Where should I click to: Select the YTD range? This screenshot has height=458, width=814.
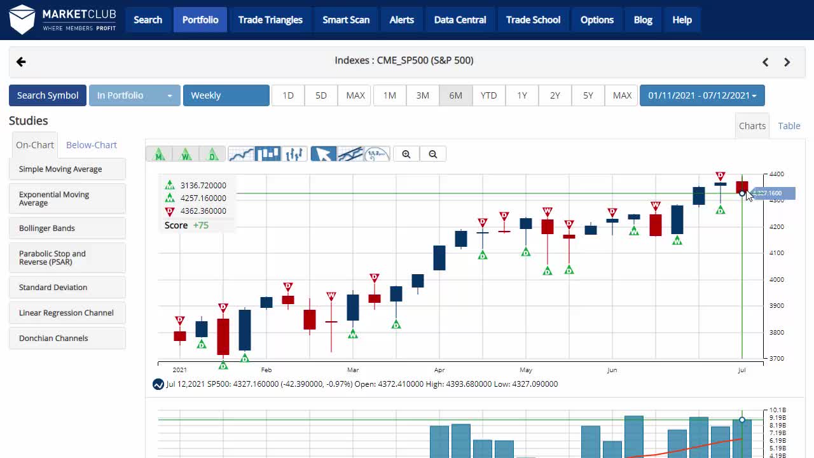coord(489,95)
